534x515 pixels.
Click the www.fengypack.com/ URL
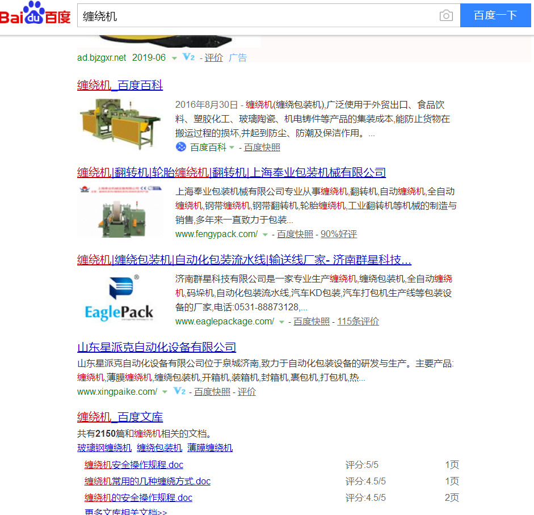point(216,234)
